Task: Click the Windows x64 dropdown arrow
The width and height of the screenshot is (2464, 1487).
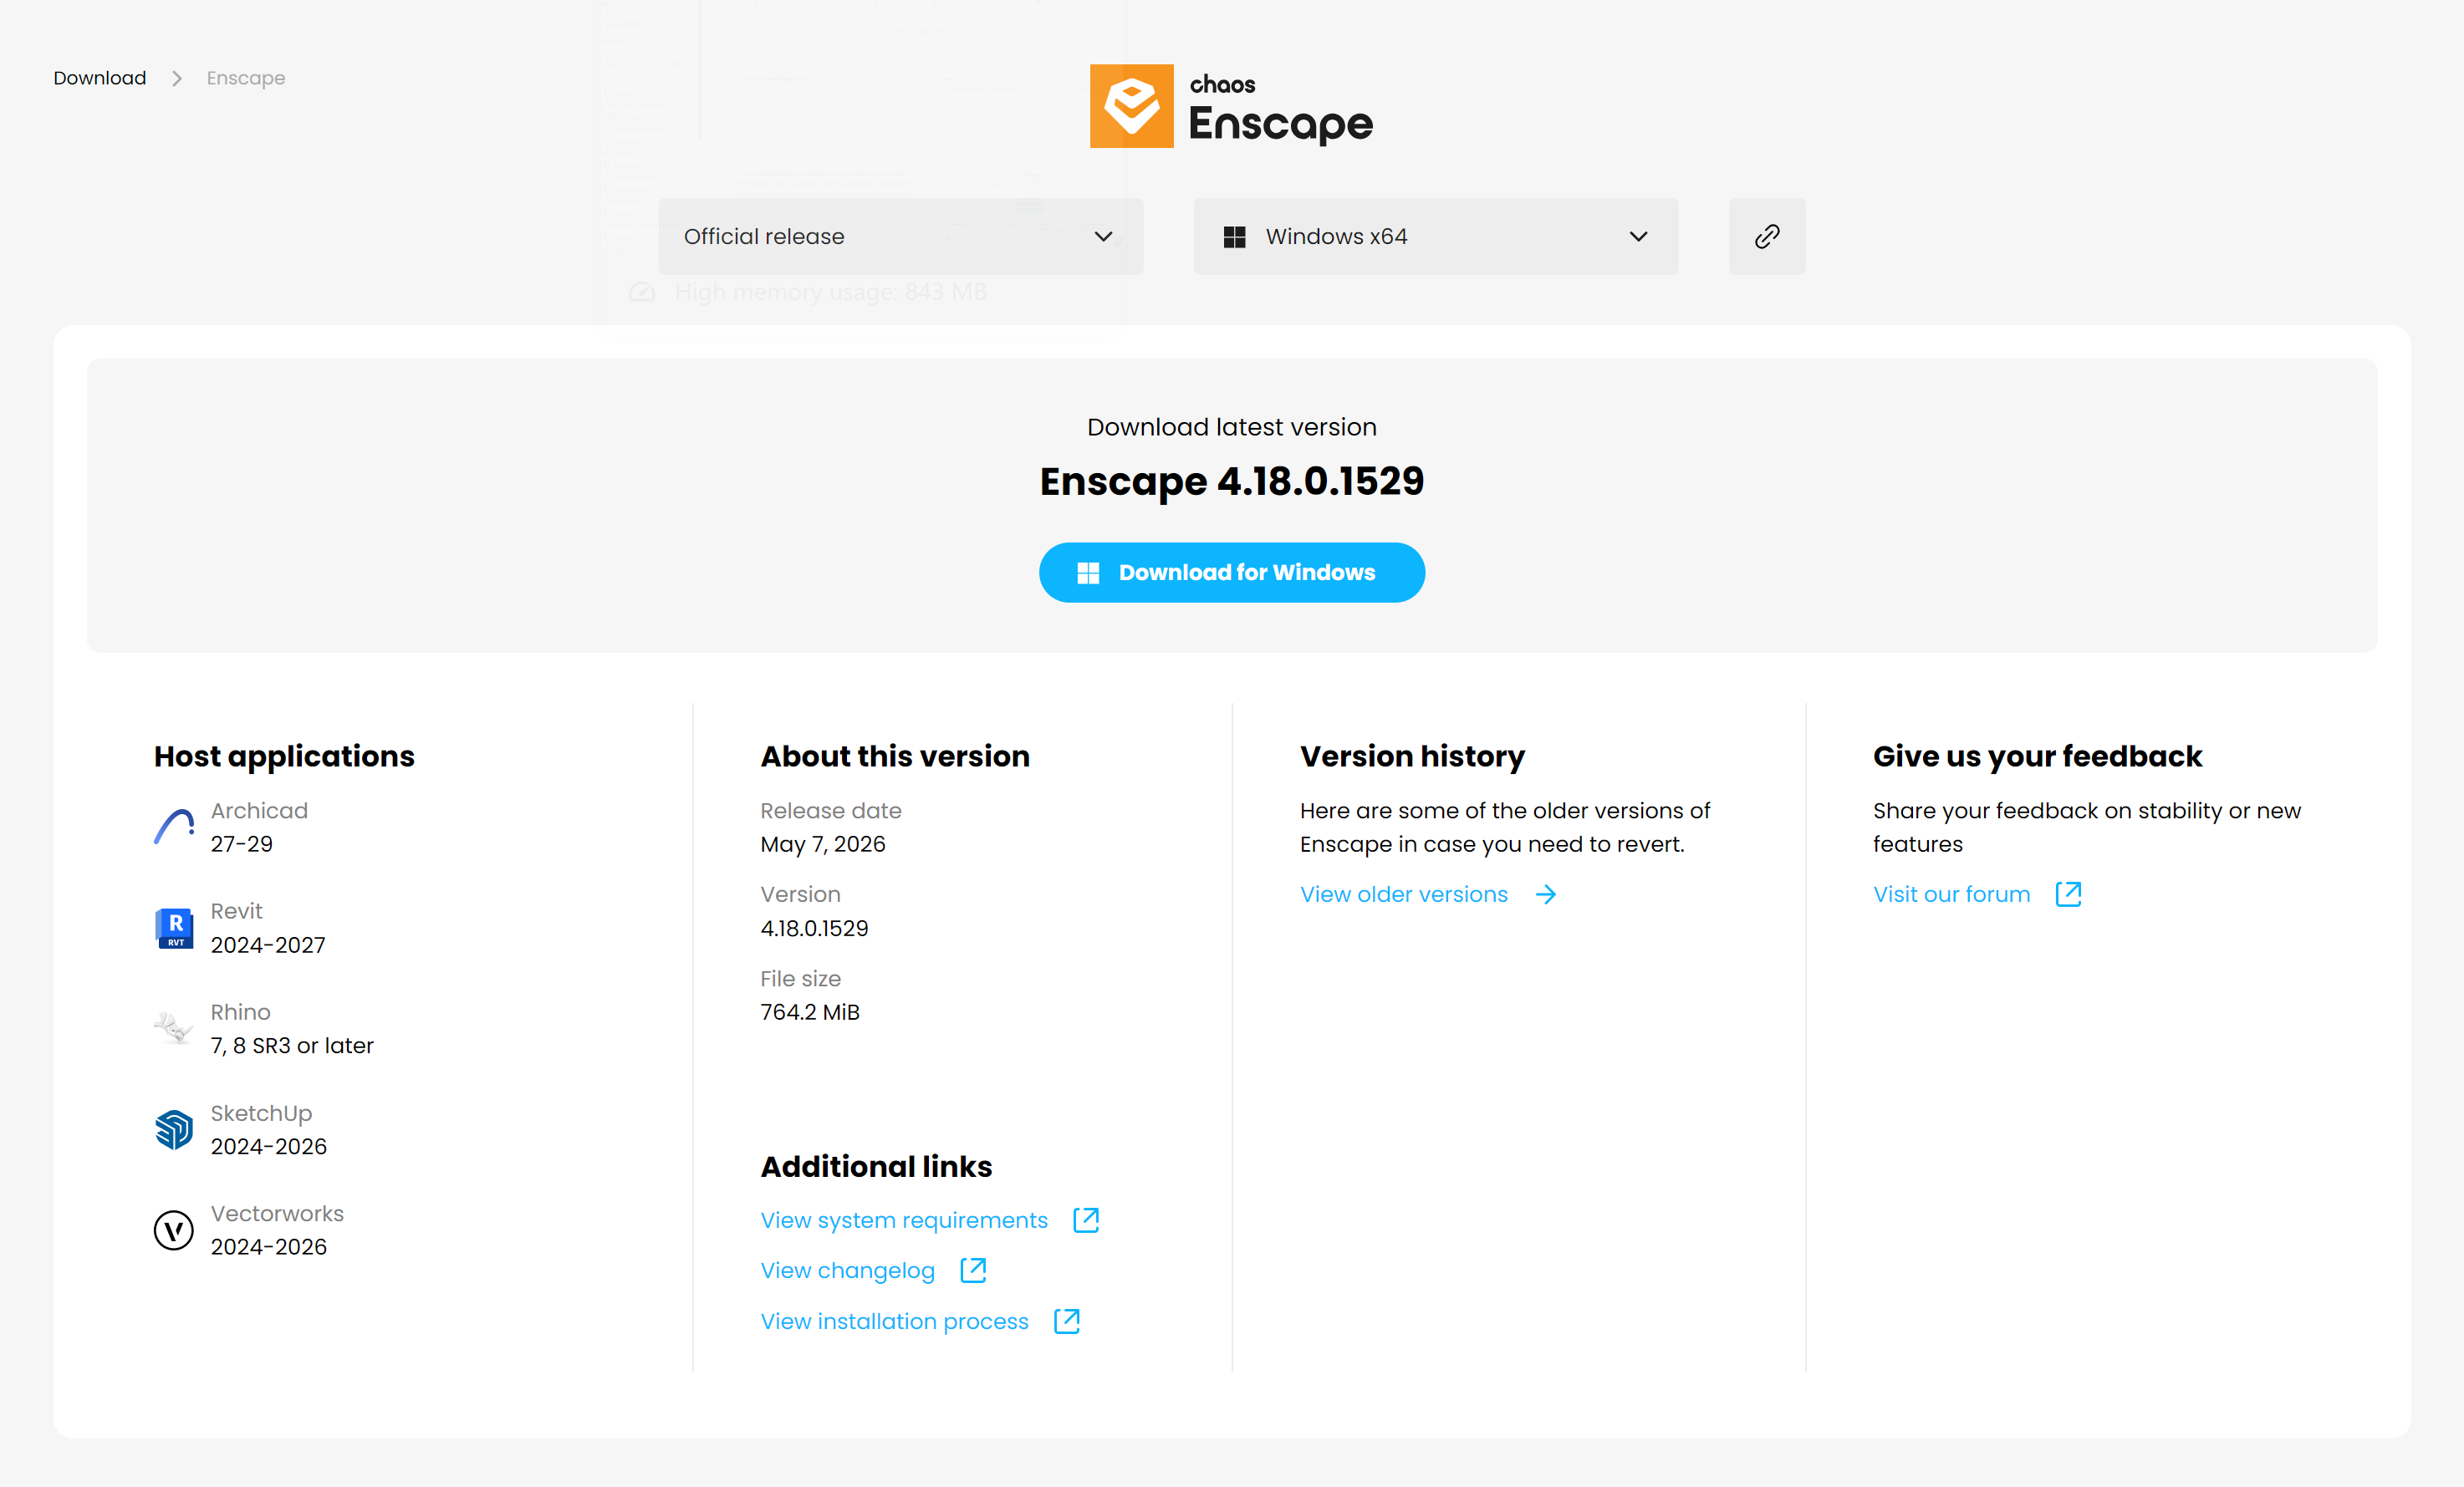Action: (x=1639, y=237)
